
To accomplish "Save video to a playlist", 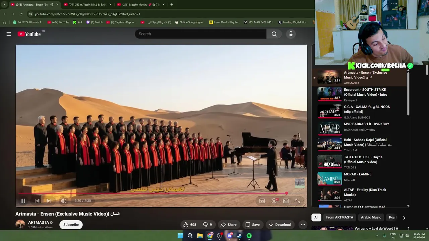I will 252,225.
